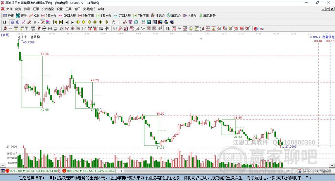Click SZ399001 深证成指 status entry

pos(315,171)
